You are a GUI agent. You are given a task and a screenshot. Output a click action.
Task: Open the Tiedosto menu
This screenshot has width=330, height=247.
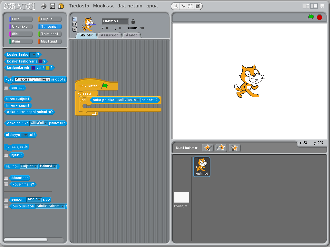coord(79,6)
